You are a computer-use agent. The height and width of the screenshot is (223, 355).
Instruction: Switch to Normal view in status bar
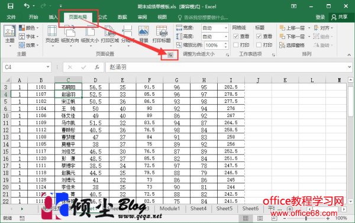(x=246, y=218)
